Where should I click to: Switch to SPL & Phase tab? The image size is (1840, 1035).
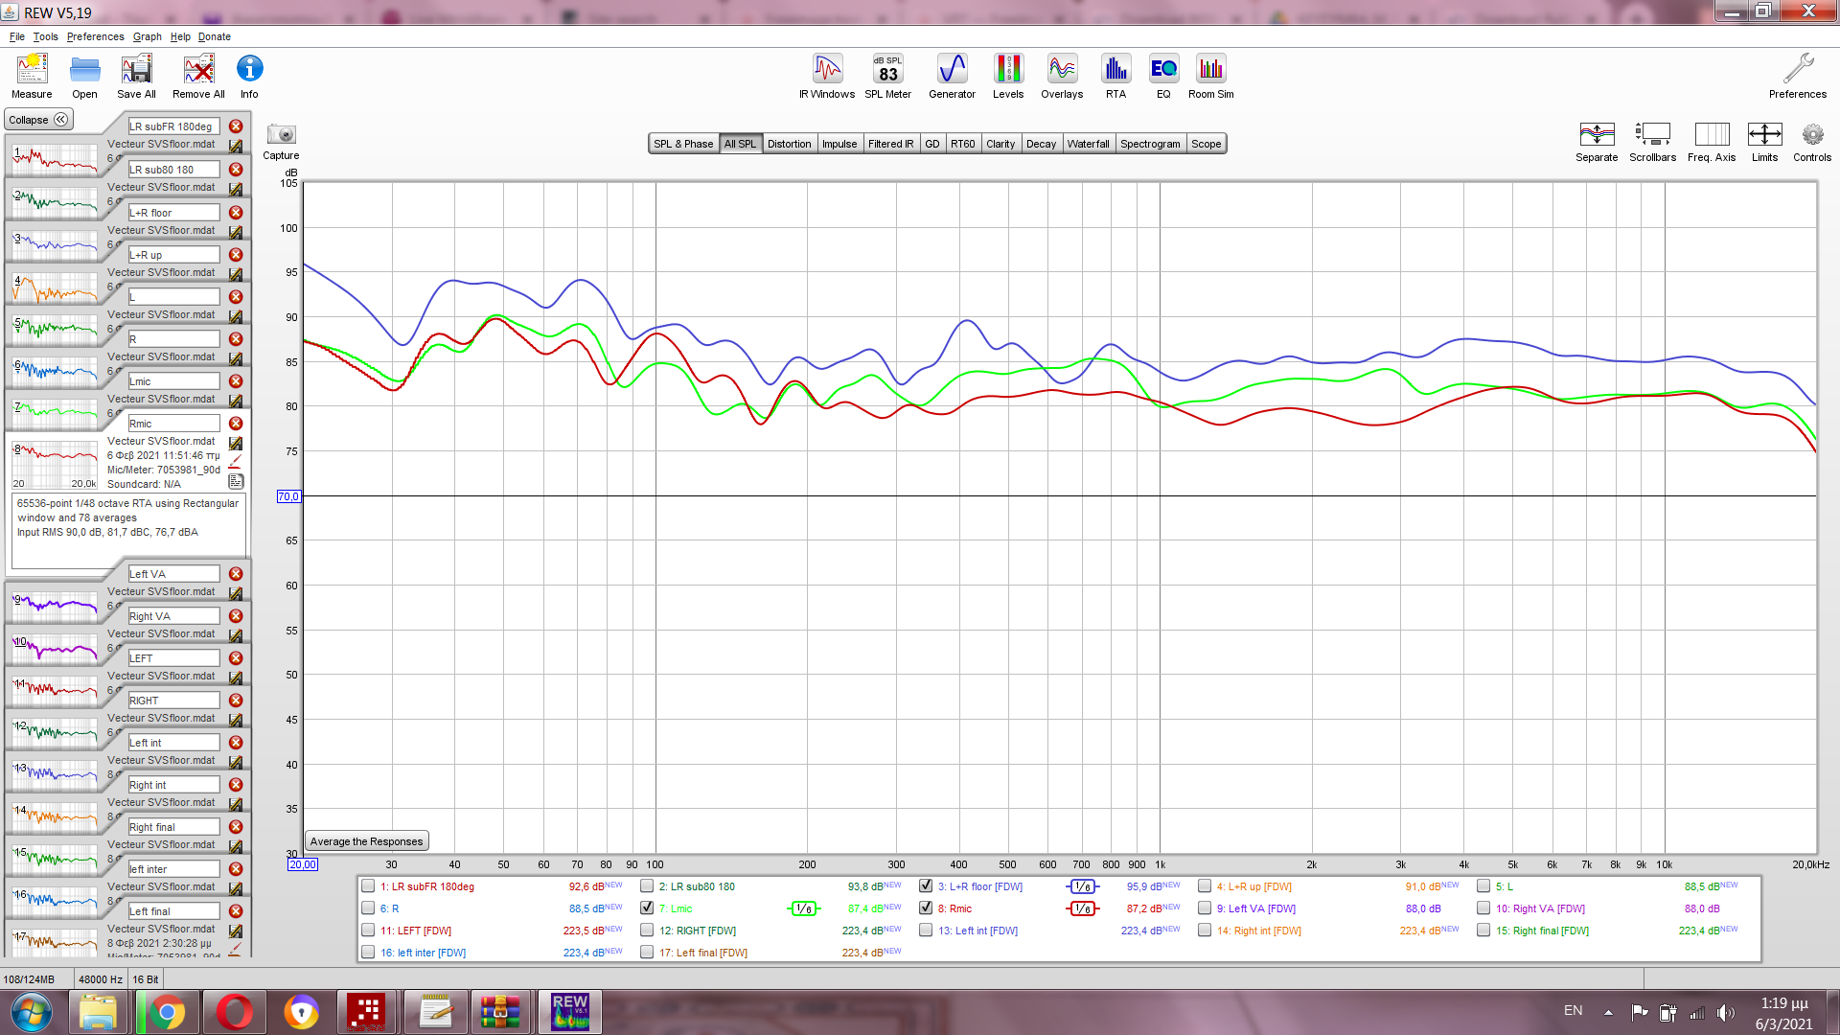point(683,144)
